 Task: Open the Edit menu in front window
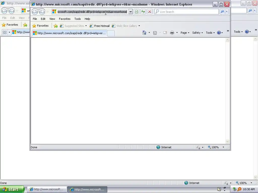pyautogui.click(x=43, y=19)
